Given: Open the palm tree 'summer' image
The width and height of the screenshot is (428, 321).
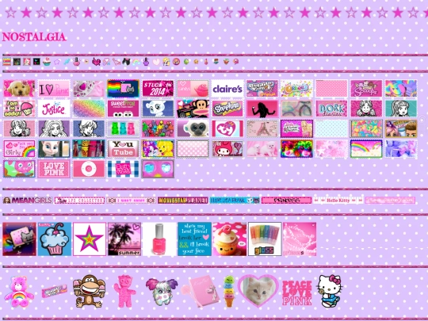Looking at the screenshot, I should coord(124,239).
